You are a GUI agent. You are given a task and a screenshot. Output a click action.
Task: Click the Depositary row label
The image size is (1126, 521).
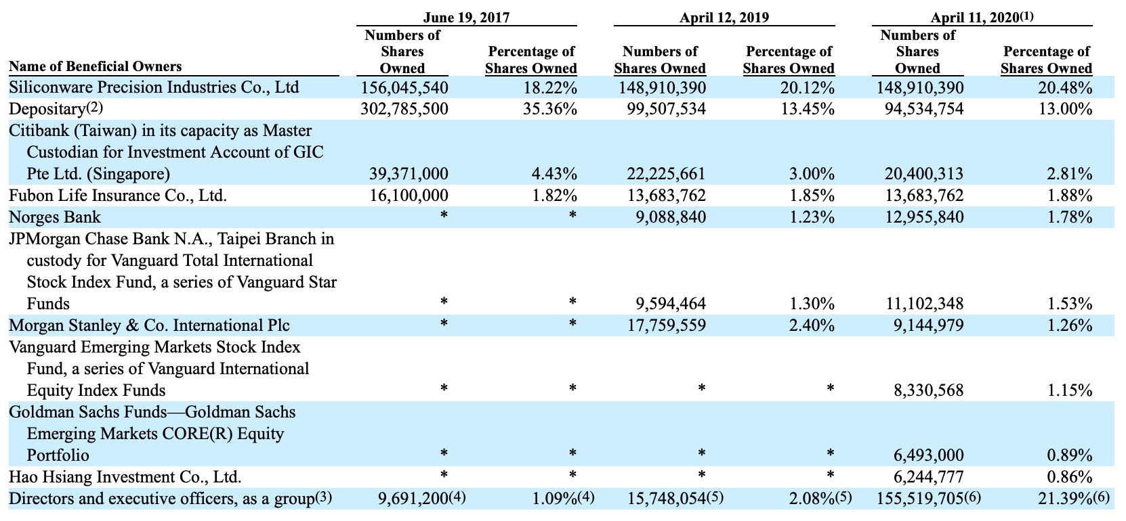[x=56, y=109]
